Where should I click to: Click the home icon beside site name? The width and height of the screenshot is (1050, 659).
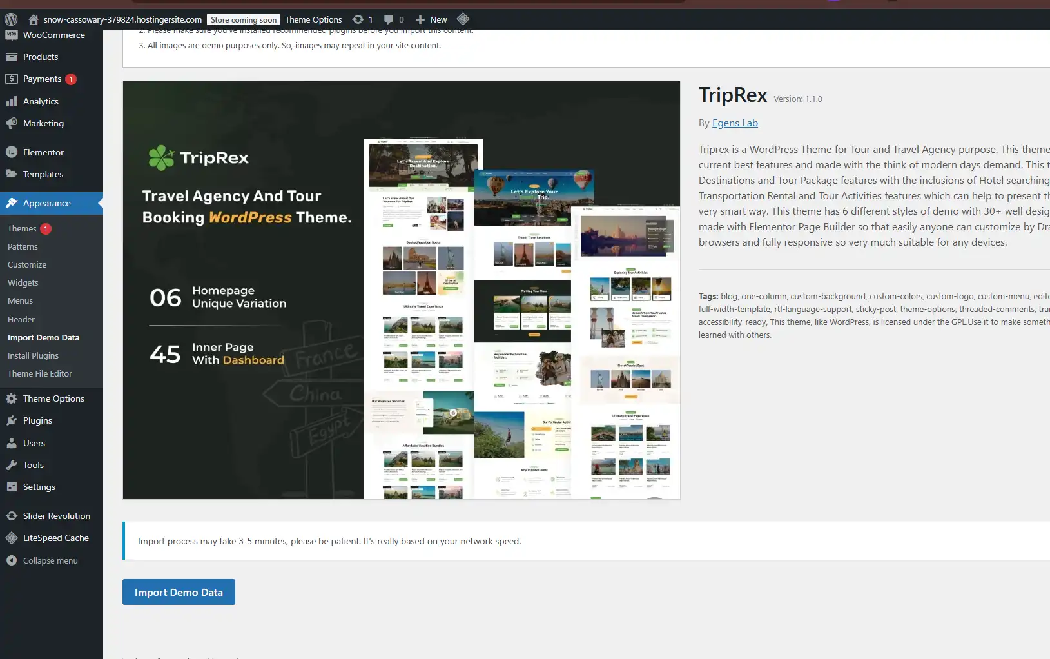click(x=34, y=19)
